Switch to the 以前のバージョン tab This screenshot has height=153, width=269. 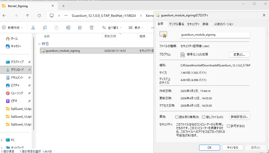[x=224, y=24]
